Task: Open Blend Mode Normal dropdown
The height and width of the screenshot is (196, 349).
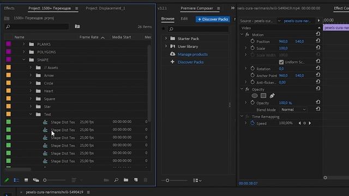Action: (293, 110)
